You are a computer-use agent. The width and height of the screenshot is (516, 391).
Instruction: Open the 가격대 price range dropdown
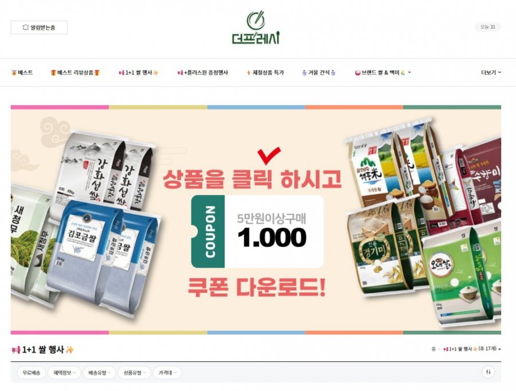click(x=167, y=373)
